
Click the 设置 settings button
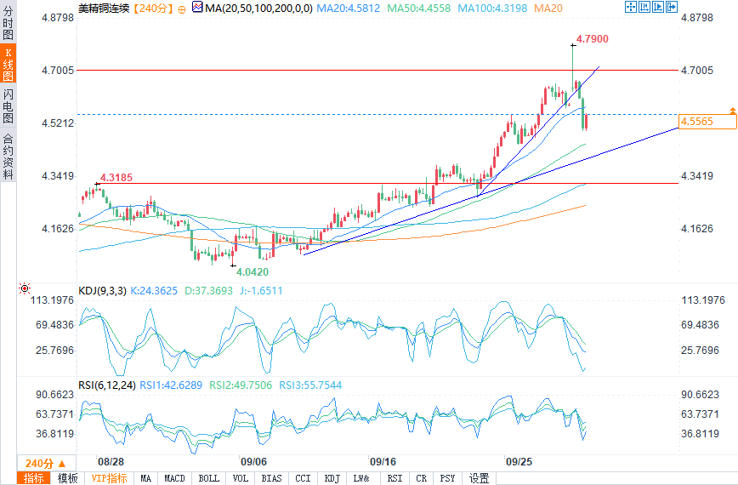(x=480, y=478)
